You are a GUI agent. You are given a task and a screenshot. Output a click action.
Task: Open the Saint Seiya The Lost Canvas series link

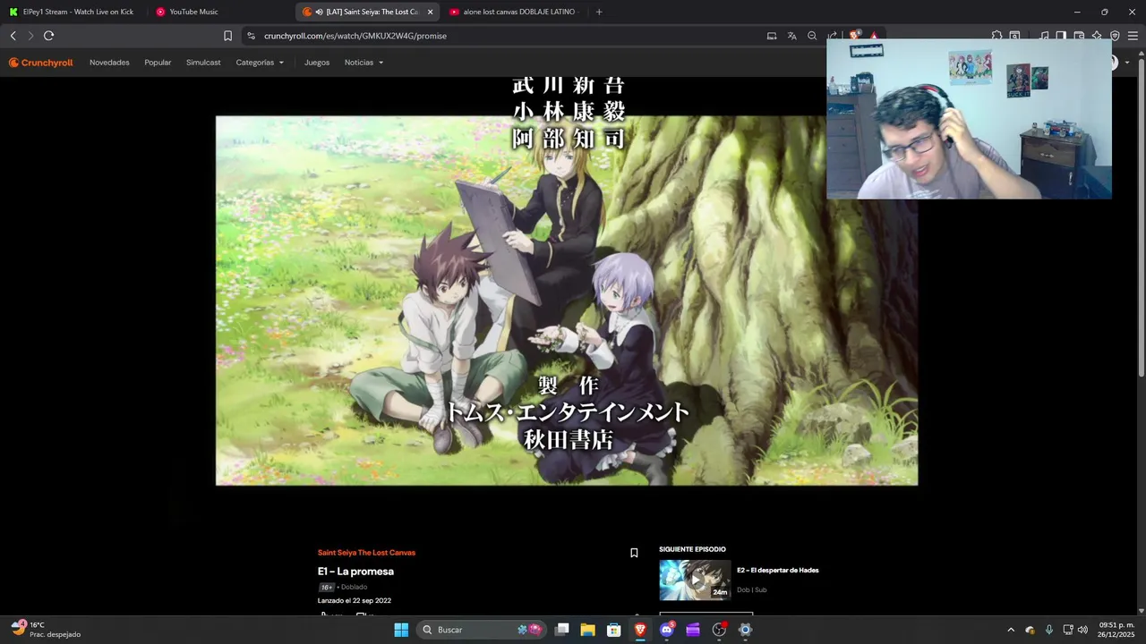pos(366,553)
